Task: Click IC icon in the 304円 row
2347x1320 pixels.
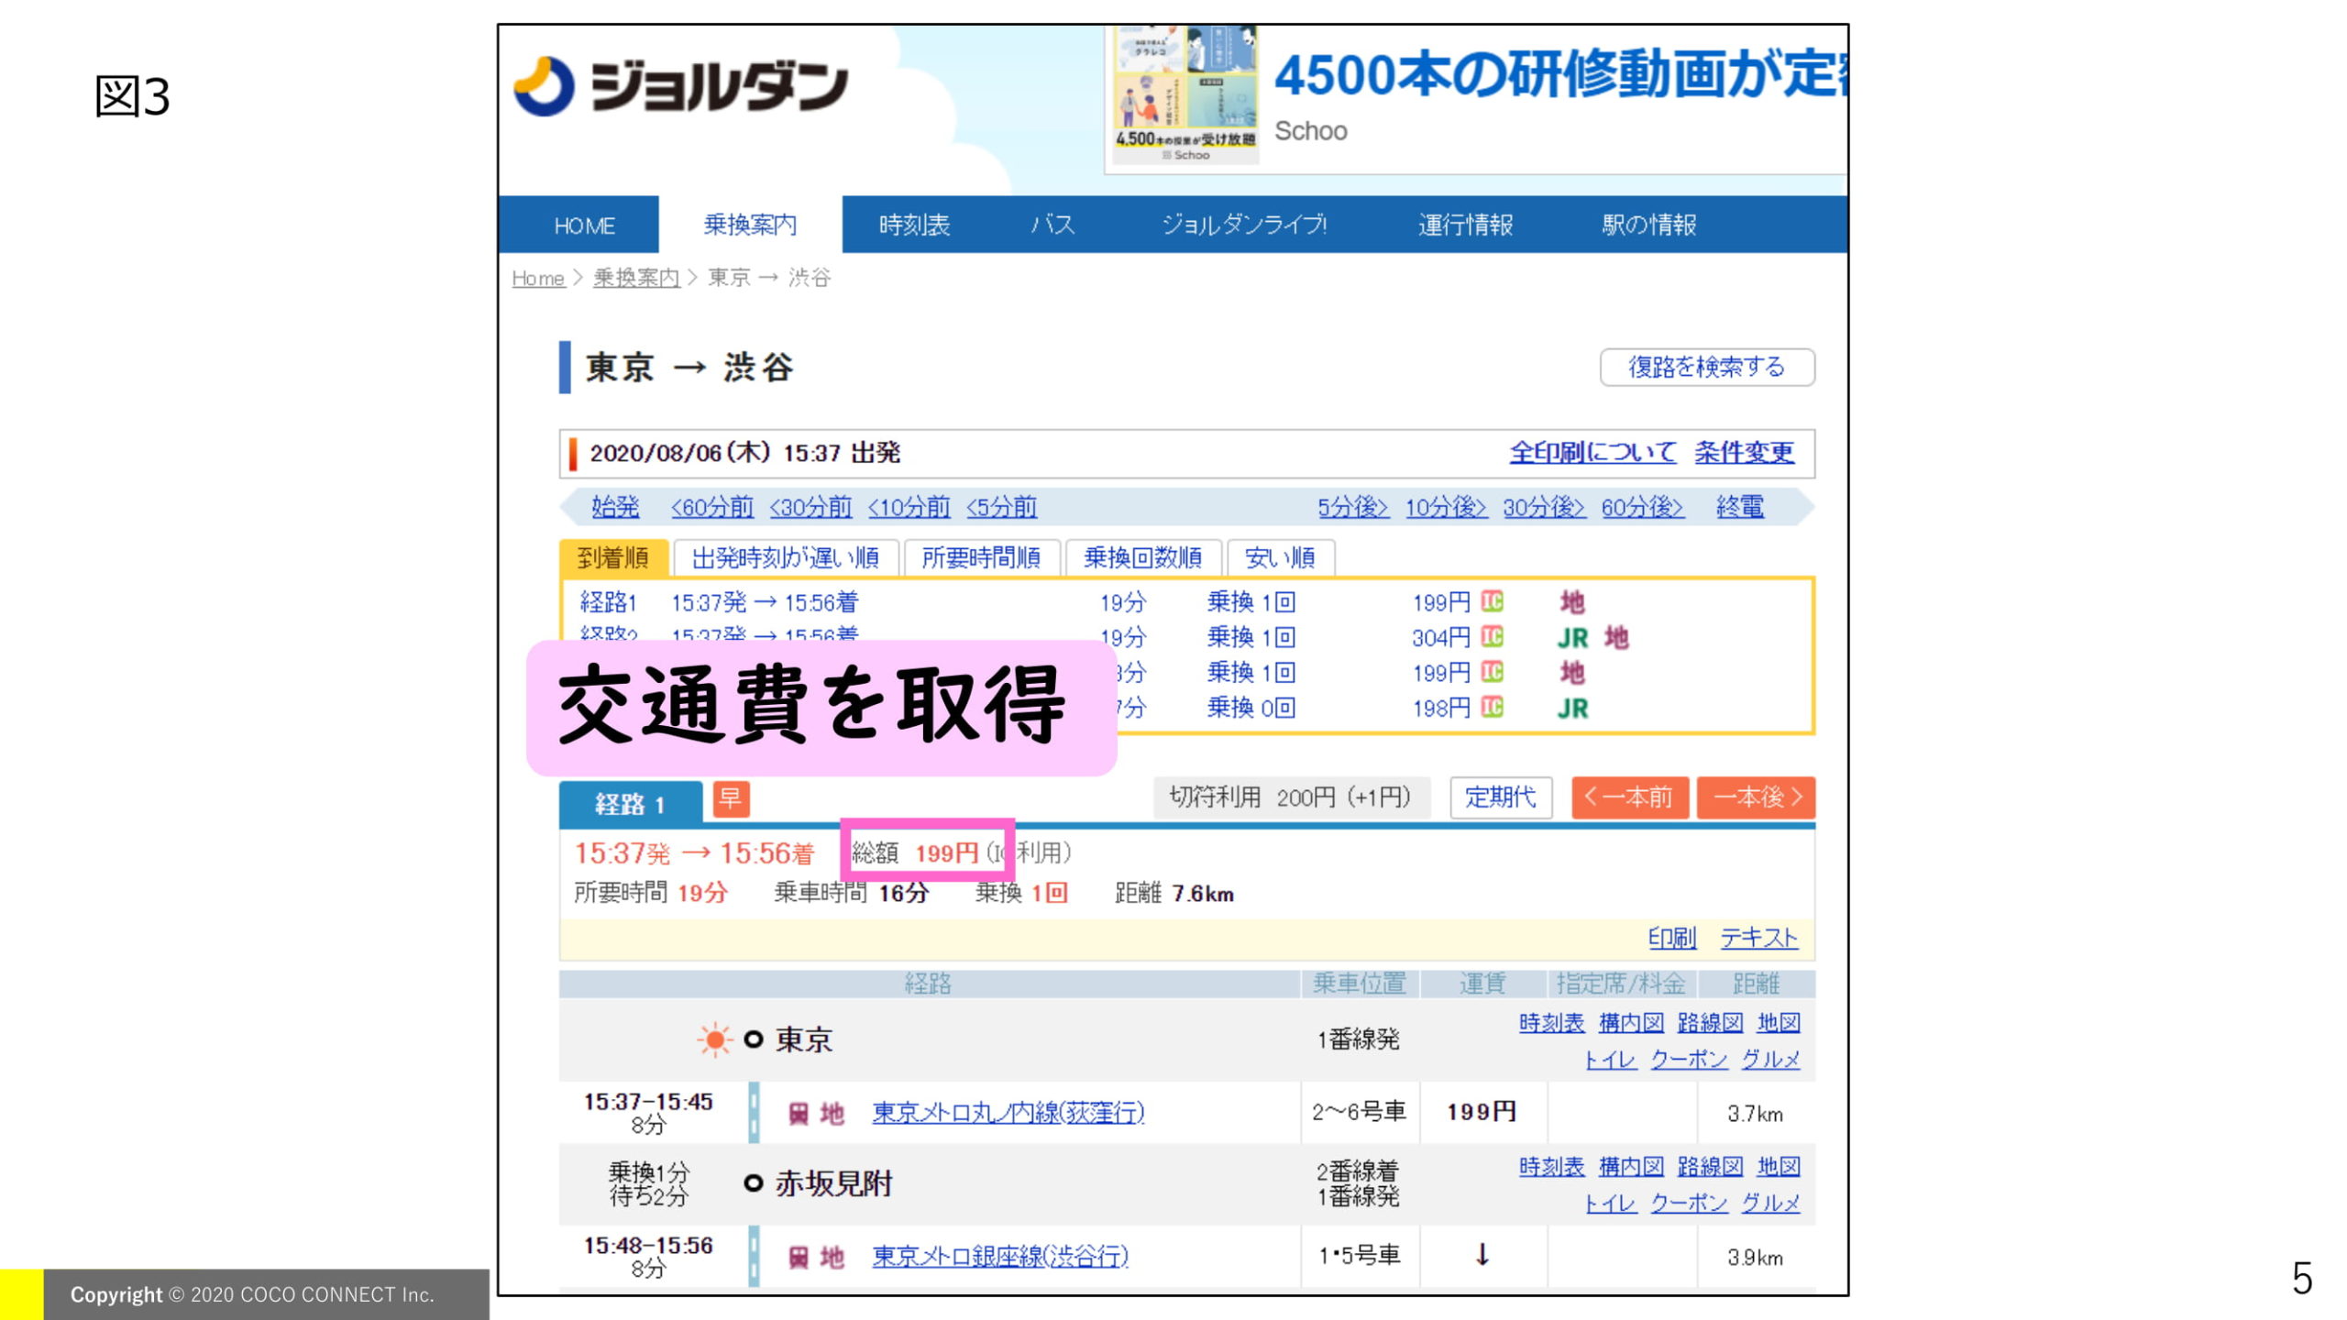Action: [1493, 636]
